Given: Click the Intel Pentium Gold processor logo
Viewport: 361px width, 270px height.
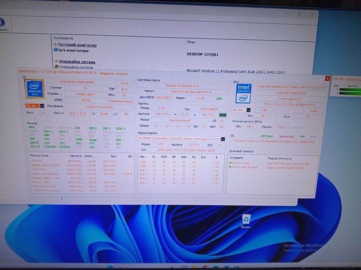Looking at the screenshot, I should [34, 89].
